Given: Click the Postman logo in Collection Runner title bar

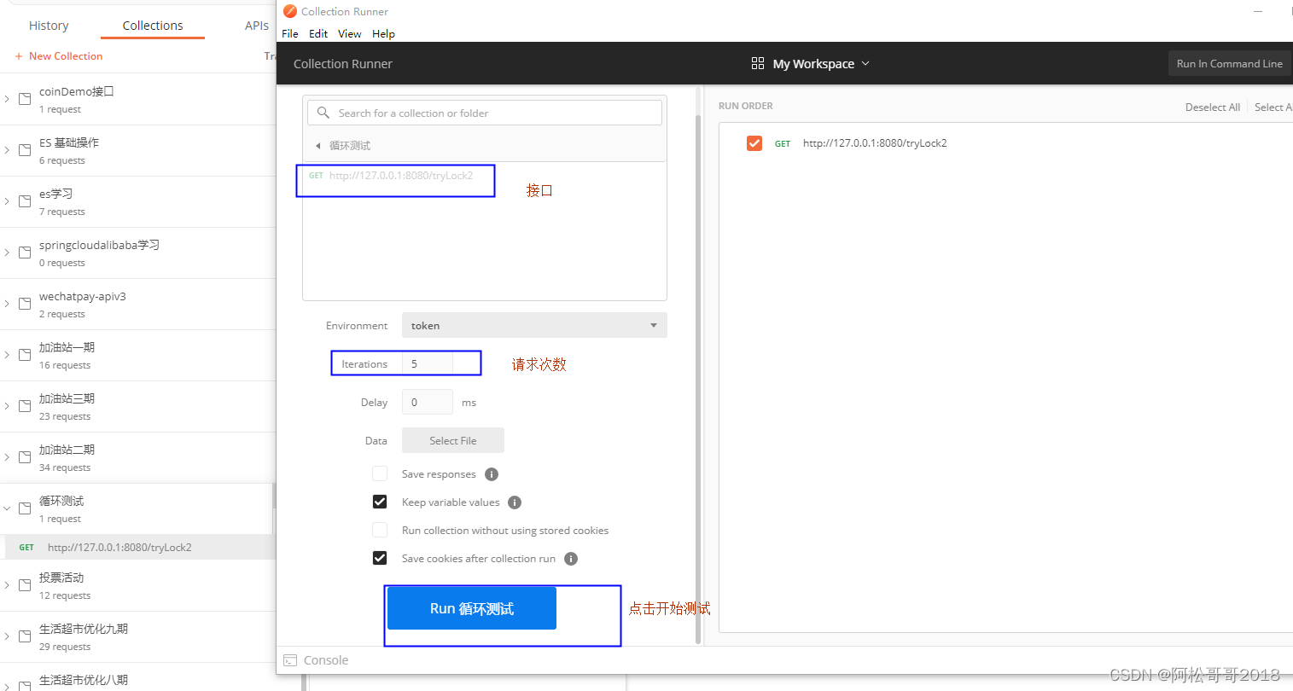Looking at the screenshot, I should 290,11.
